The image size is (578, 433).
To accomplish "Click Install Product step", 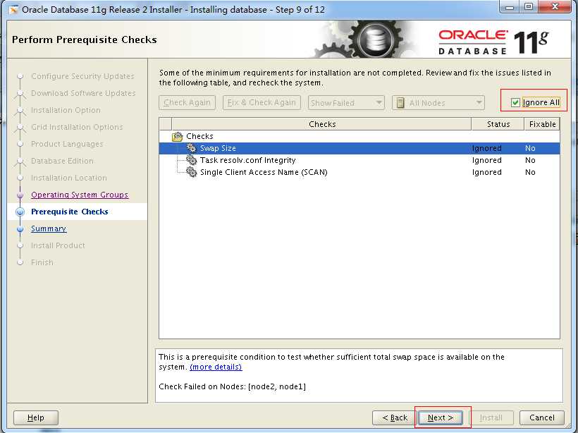I will click(x=58, y=245).
